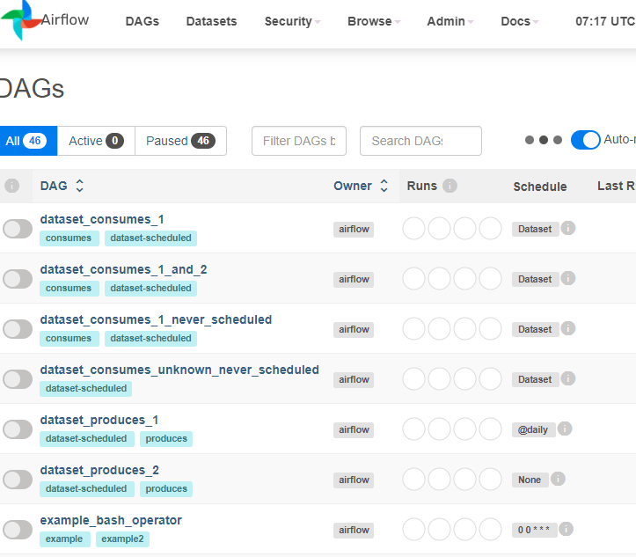636x557 pixels.
Task: Click first run circle for example_bash_operator
Action: click(x=413, y=530)
